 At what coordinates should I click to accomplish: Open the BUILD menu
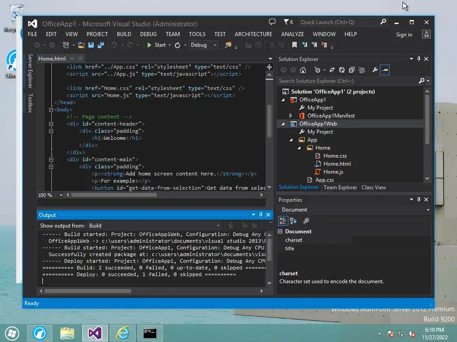click(x=124, y=34)
